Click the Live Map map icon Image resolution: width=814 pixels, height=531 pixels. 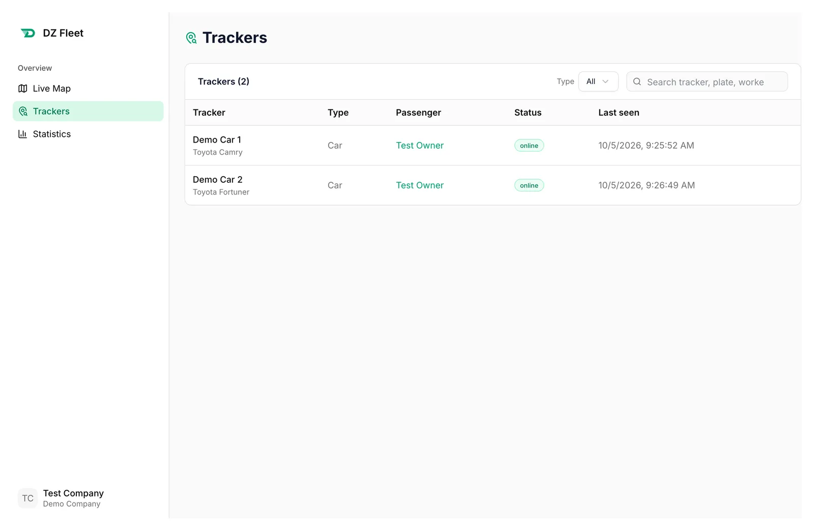(22, 89)
